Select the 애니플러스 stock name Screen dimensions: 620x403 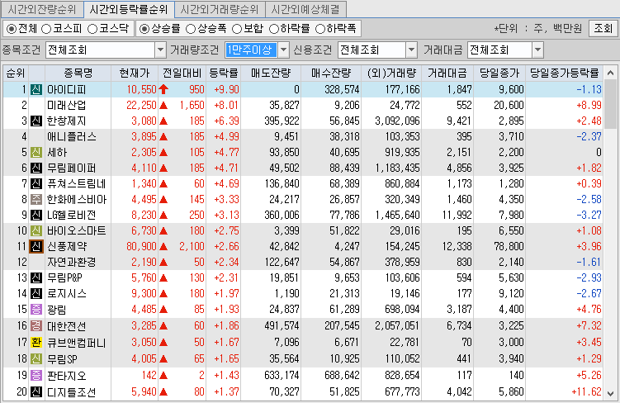(x=72, y=137)
